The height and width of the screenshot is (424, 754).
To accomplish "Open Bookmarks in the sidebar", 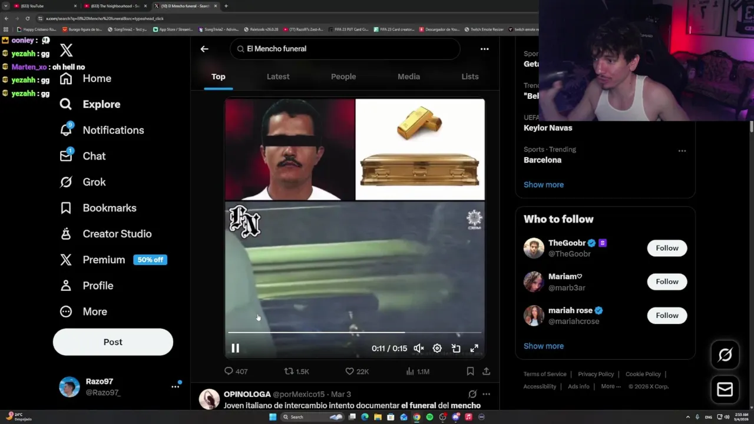I will [x=98, y=208].
